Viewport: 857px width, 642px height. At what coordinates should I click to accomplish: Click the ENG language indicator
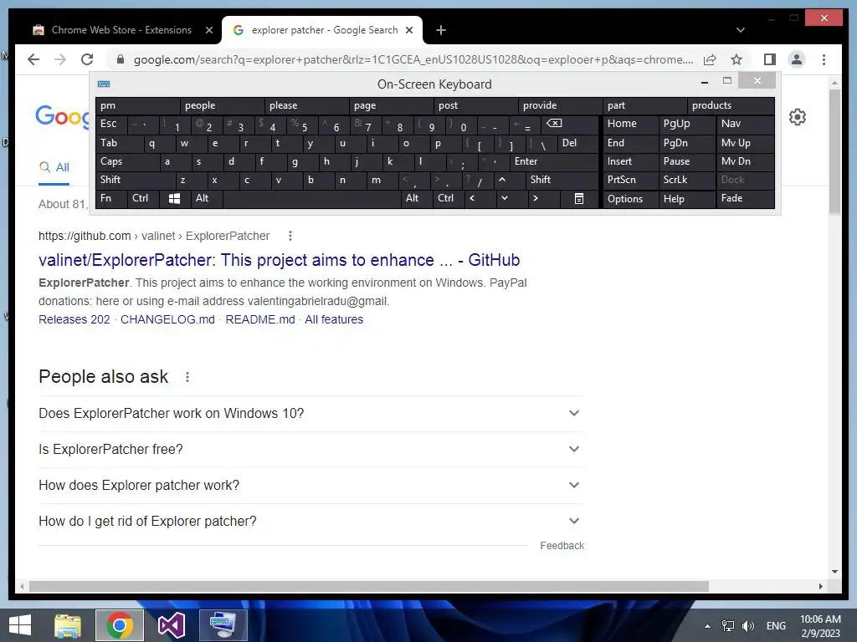(776, 625)
